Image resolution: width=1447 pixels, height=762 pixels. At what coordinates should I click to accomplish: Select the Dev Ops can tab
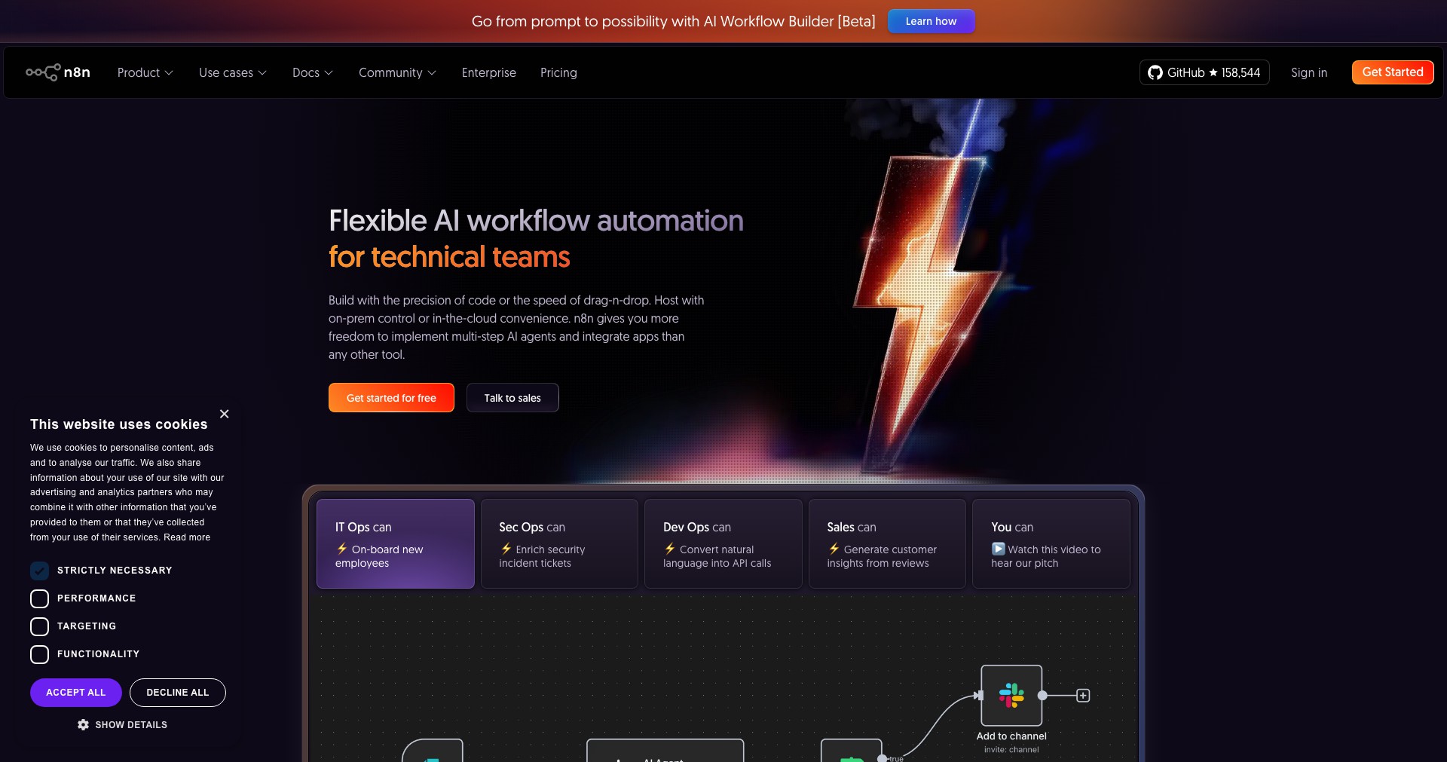point(723,543)
